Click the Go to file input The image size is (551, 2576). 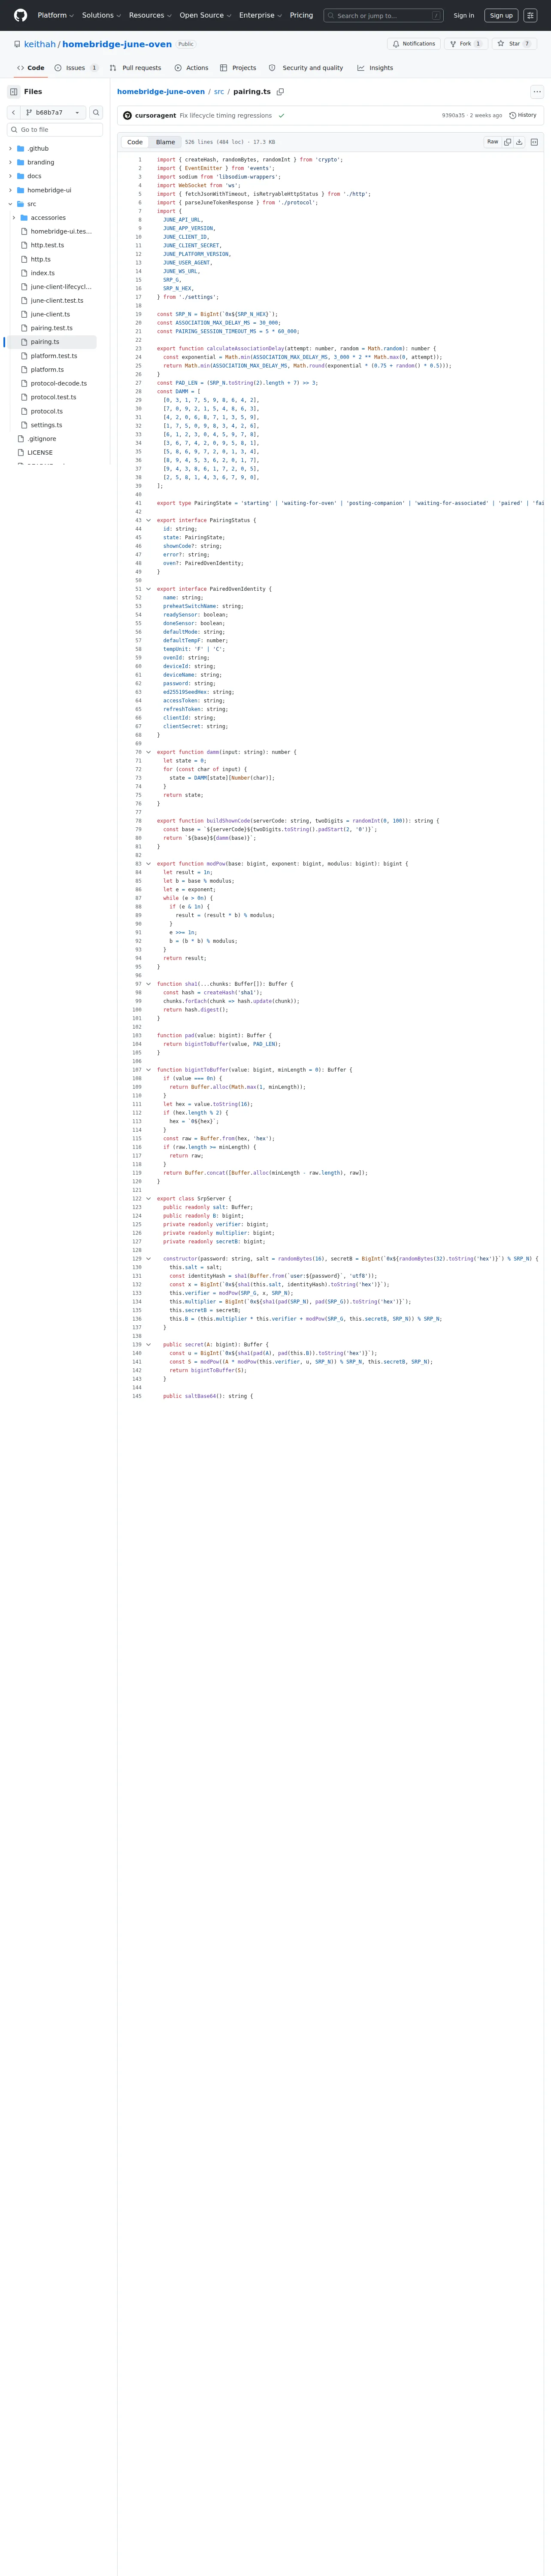pyautogui.click(x=55, y=130)
